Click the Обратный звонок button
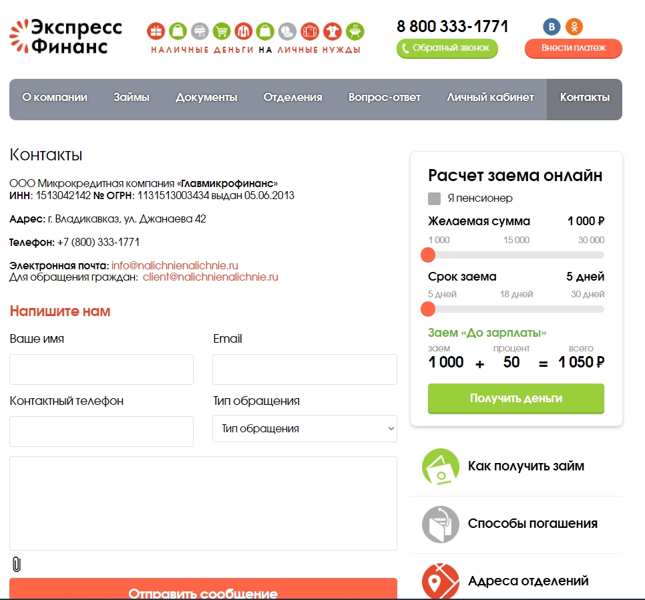645x600 pixels. coord(447,48)
